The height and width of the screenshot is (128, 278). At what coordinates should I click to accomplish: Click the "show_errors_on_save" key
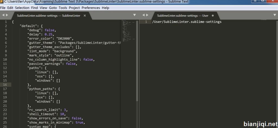(48, 118)
